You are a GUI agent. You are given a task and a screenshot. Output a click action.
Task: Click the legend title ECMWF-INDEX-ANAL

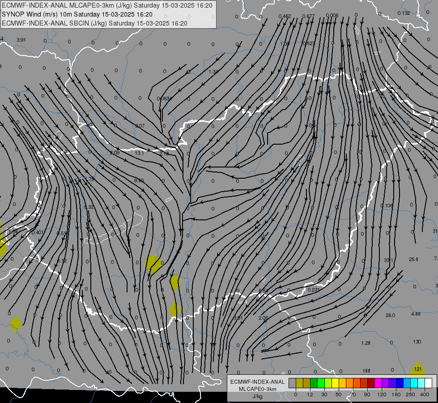point(258,382)
